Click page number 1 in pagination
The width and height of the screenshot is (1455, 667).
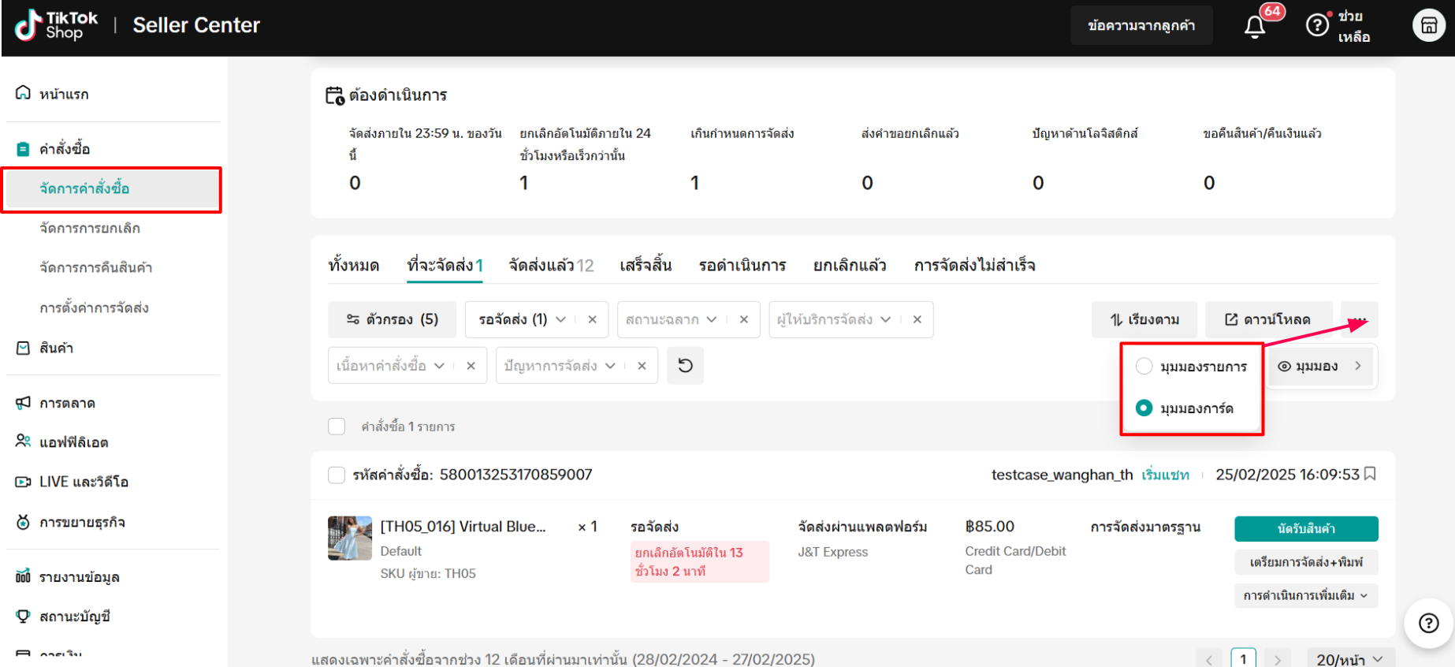(1243, 659)
